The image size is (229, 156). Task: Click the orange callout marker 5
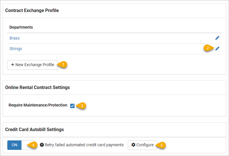pyautogui.click(x=161, y=145)
